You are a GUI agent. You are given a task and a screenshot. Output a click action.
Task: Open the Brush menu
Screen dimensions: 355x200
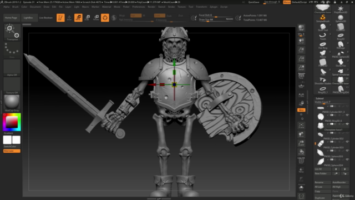(x=16, y=7)
